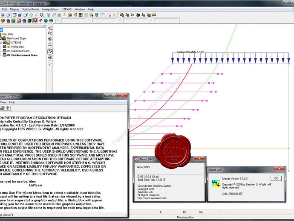Screen dimensions: 294x221
Task: Click the 'No projection' status bar text
Action: point(185,217)
